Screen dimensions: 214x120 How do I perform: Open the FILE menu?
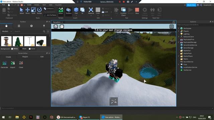tap(3, 5)
